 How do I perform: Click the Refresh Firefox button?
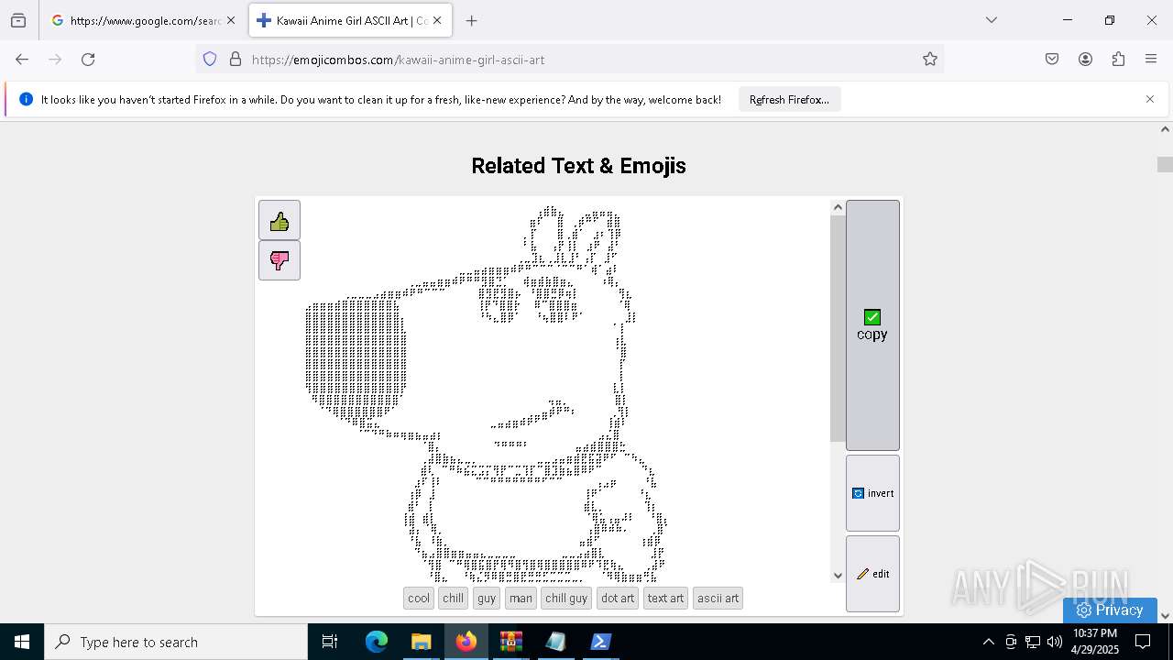pos(789,100)
